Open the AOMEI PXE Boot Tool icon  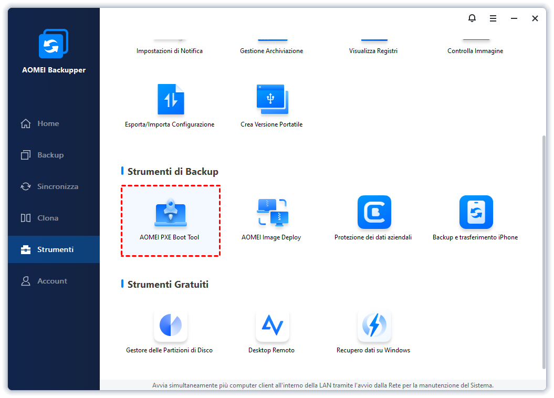(171, 212)
